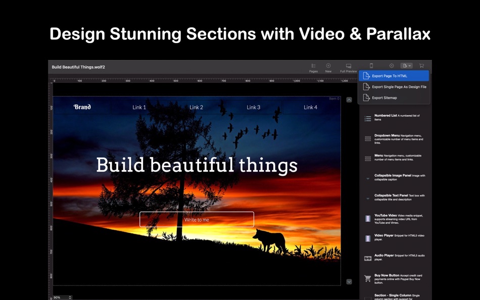The height and width of the screenshot is (300, 480).
Task: Click Link 4 in the canvas navigation
Action: click(310, 107)
